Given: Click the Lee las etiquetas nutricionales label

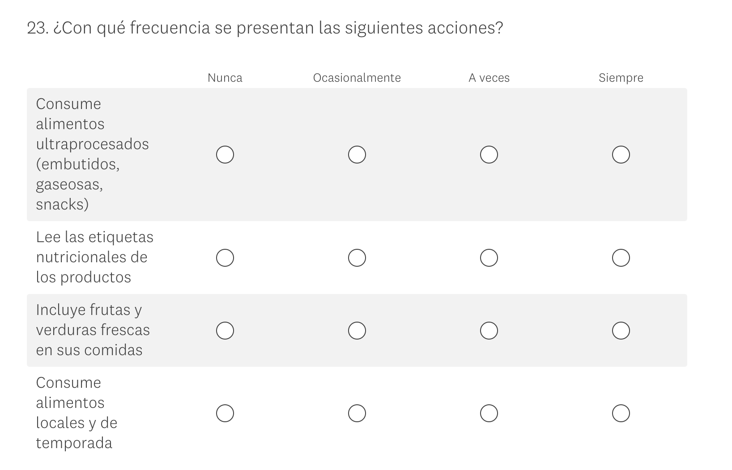Looking at the screenshot, I should coord(94,257).
